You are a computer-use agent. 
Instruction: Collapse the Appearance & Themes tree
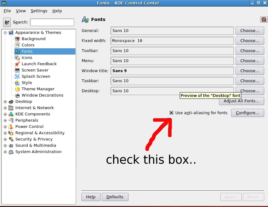point(5,33)
